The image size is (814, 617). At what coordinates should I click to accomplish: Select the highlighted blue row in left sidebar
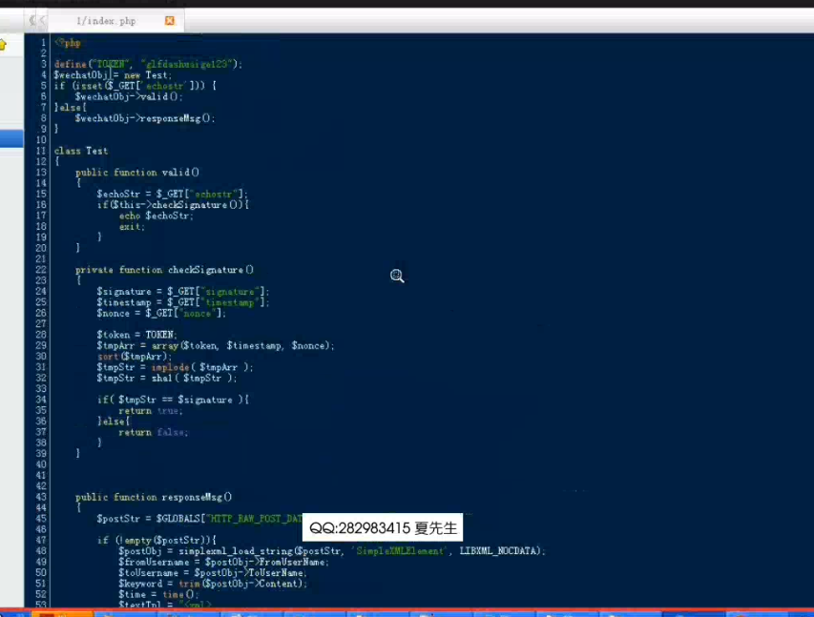click(11, 139)
